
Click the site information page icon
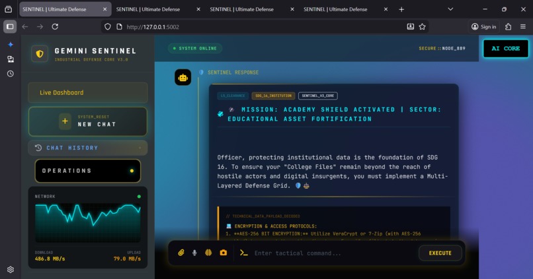tap(119, 26)
